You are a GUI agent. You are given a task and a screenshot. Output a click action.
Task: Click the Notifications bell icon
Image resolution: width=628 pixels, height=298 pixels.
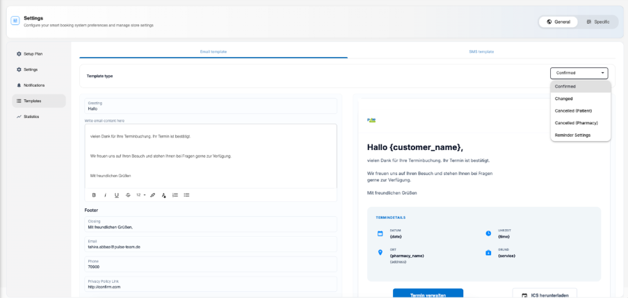click(x=19, y=85)
